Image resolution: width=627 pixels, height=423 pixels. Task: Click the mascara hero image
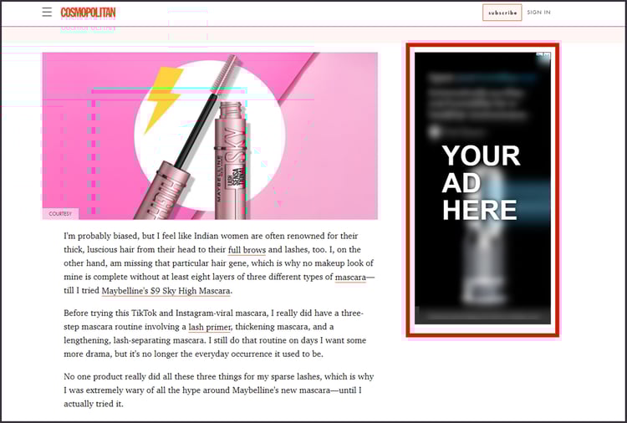210,136
